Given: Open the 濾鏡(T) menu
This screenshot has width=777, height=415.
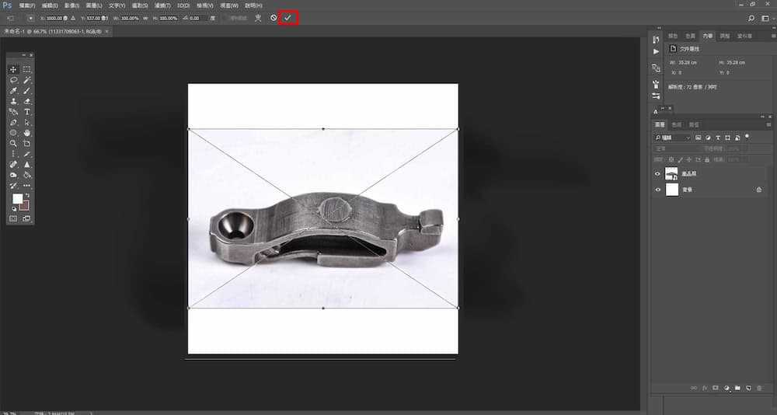Looking at the screenshot, I should [x=162, y=5].
